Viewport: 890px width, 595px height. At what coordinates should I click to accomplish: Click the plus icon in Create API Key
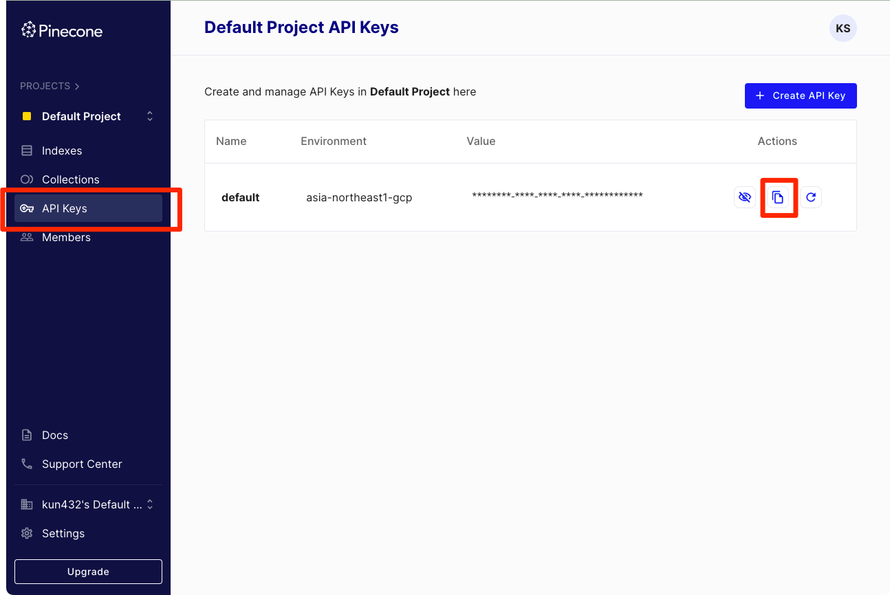(x=760, y=96)
